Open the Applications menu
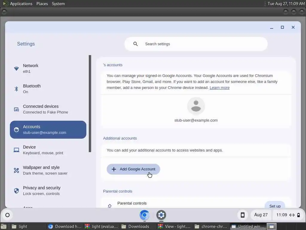This screenshot has width=306, height=230. pyautogui.click(x=21, y=4)
